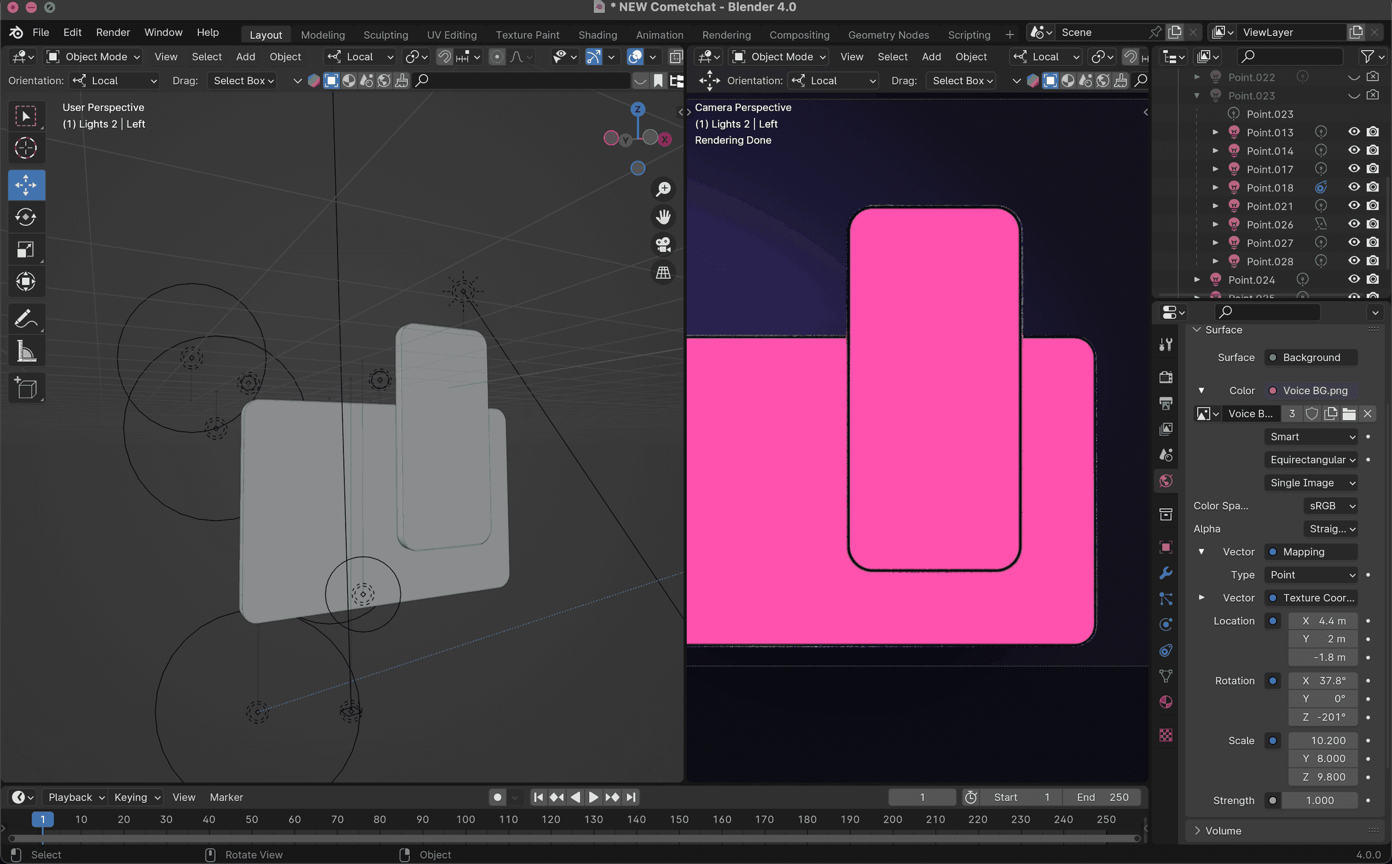The height and width of the screenshot is (864, 1392).
Task: Toggle render visibility for Point.024
Action: [x=1373, y=280]
